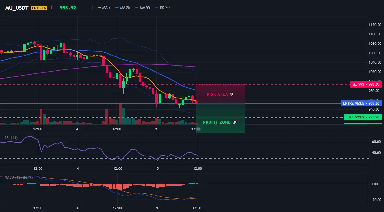The height and width of the screenshot is (212, 384).
Task: Click the PROFIT ZONE label
Action: pyautogui.click(x=217, y=122)
